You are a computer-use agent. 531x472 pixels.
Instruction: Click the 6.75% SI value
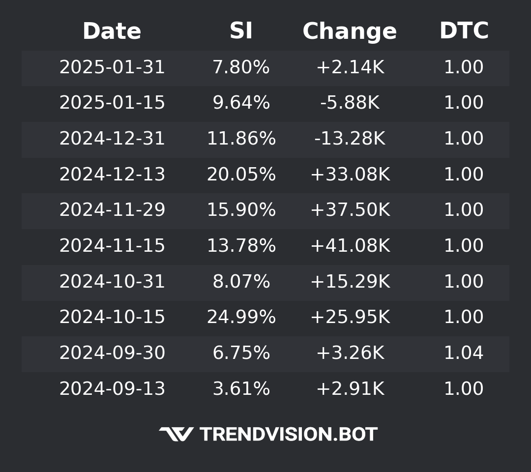[x=241, y=353]
